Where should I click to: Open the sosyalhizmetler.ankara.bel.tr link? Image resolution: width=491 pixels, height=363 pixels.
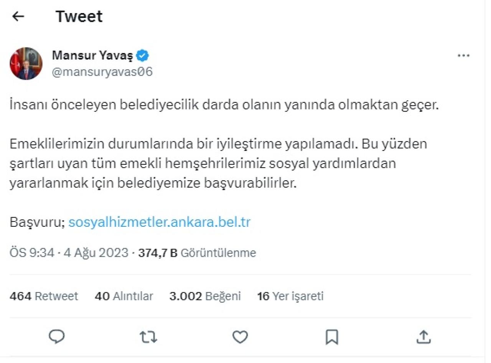coord(159,222)
